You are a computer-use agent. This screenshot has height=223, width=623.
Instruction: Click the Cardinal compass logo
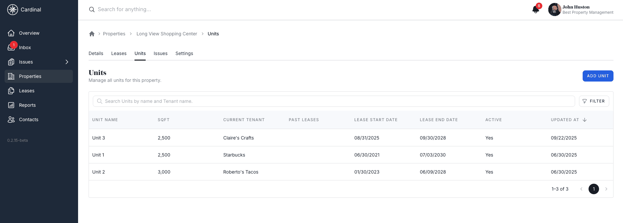12,9
